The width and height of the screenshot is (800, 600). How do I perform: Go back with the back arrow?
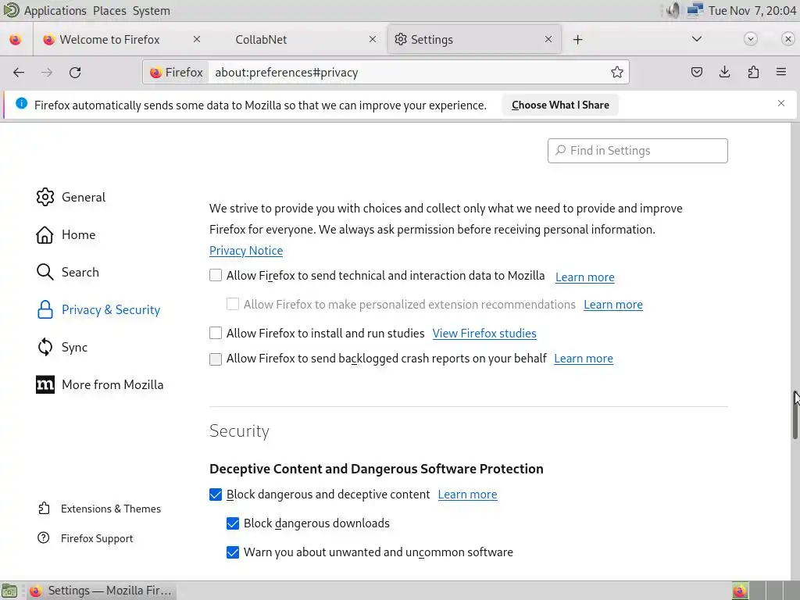[19, 72]
